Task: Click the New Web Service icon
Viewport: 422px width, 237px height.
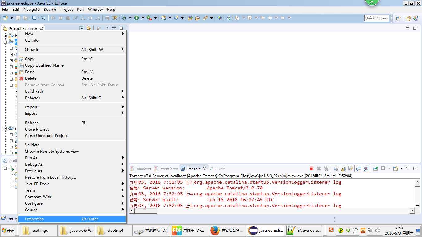Action: (x=176, y=18)
